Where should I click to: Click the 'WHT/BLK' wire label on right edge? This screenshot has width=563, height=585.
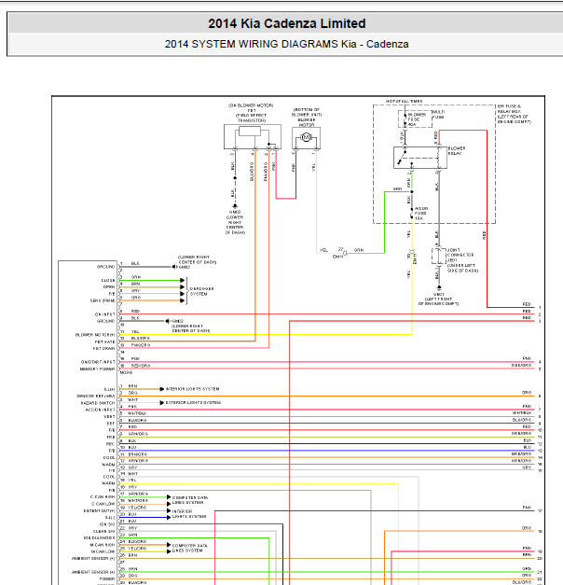(x=522, y=413)
